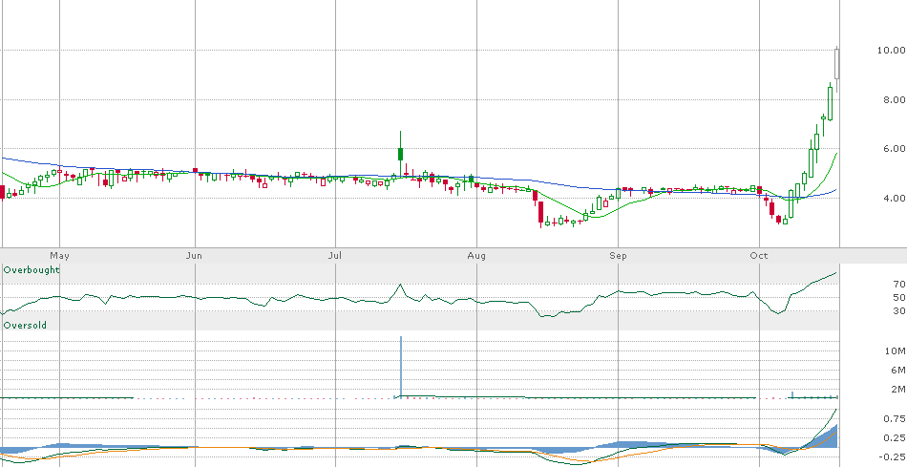Click the Aug label on the time axis

tap(476, 255)
